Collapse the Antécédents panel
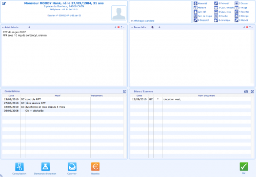256x177 pixels. [x=3, y=27]
